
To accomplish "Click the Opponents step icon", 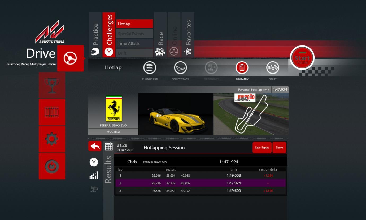I will pyautogui.click(x=211, y=68).
